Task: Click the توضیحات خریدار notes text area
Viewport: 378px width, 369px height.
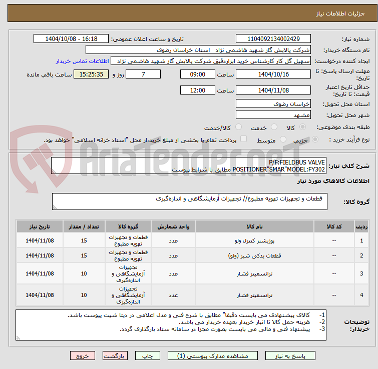Action: (171, 324)
